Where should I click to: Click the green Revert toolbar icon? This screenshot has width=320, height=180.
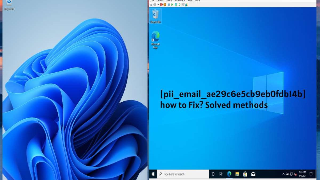179,5
